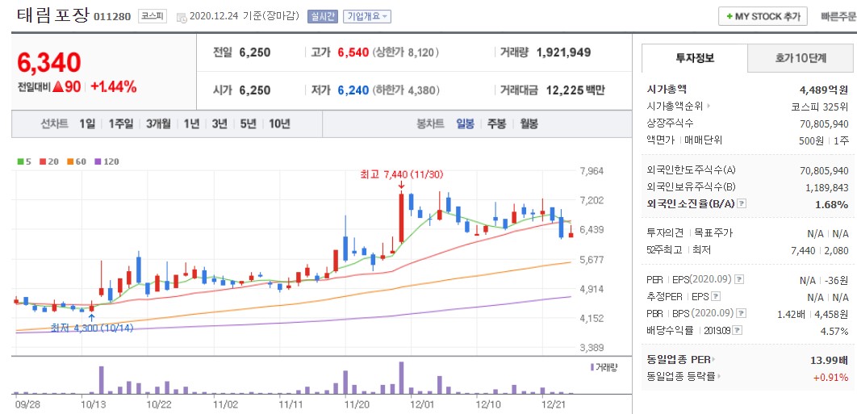Click the MY STOCK 추가 button
This screenshot has height=414, width=857.
coord(763,16)
